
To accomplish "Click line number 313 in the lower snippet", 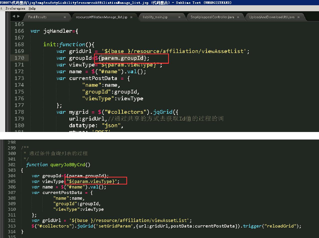I will pos(12,226).
